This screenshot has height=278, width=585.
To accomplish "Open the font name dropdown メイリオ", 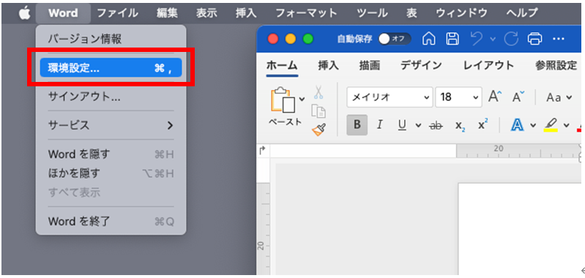I will 426,97.
